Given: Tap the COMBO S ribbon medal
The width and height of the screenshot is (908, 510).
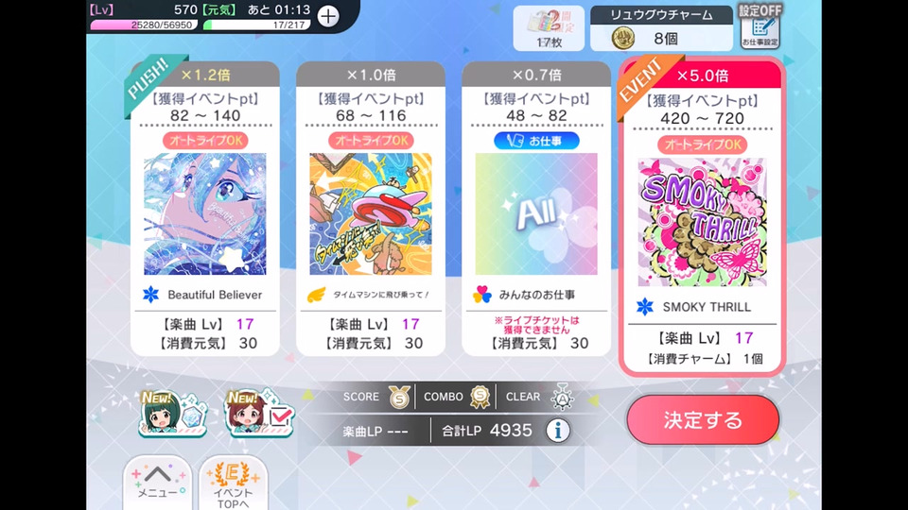Looking at the screenshot, I should (x=480, y=397).
